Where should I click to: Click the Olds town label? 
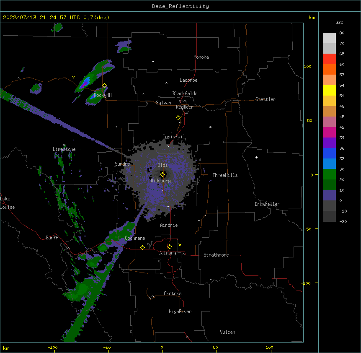162,165
